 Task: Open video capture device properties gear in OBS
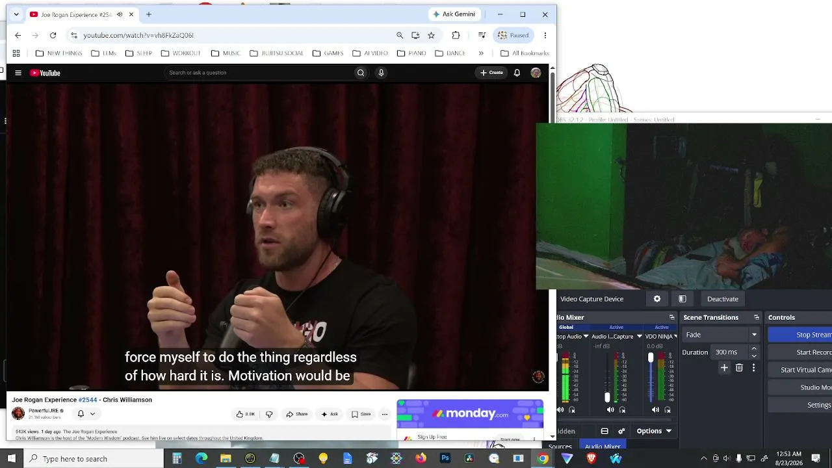[x=657, y=299]
